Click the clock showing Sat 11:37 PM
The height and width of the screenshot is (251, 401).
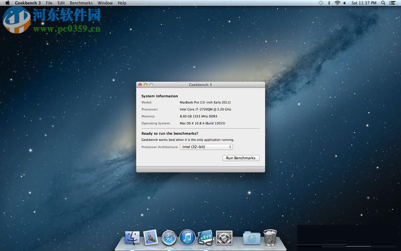click(x=364, y=3)
